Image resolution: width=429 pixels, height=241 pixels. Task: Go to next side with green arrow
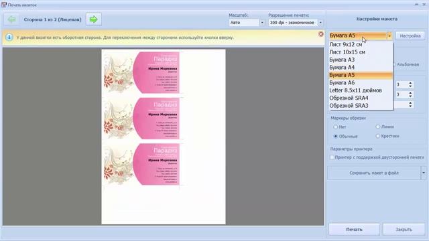click(x=94, y=19)
